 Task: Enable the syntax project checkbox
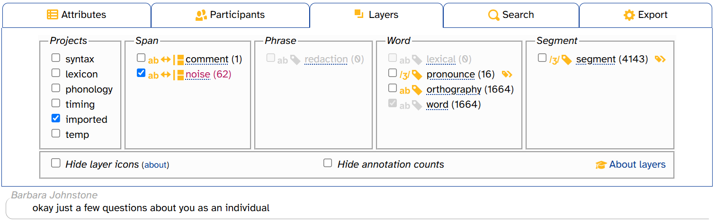[56, 58]
